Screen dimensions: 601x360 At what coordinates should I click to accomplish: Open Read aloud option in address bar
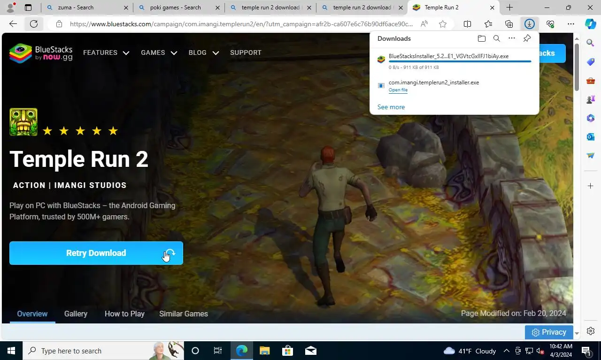pos(424,24)
